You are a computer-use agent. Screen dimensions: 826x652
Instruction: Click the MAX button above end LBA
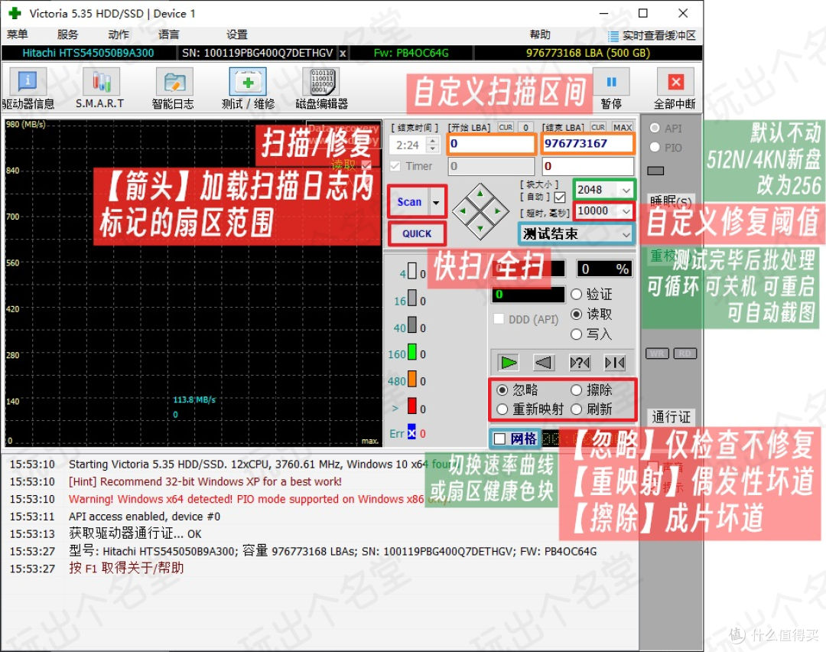coord(622,128)
